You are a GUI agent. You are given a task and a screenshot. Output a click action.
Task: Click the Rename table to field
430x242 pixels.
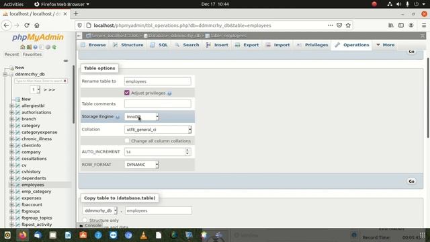click(158, 81)
